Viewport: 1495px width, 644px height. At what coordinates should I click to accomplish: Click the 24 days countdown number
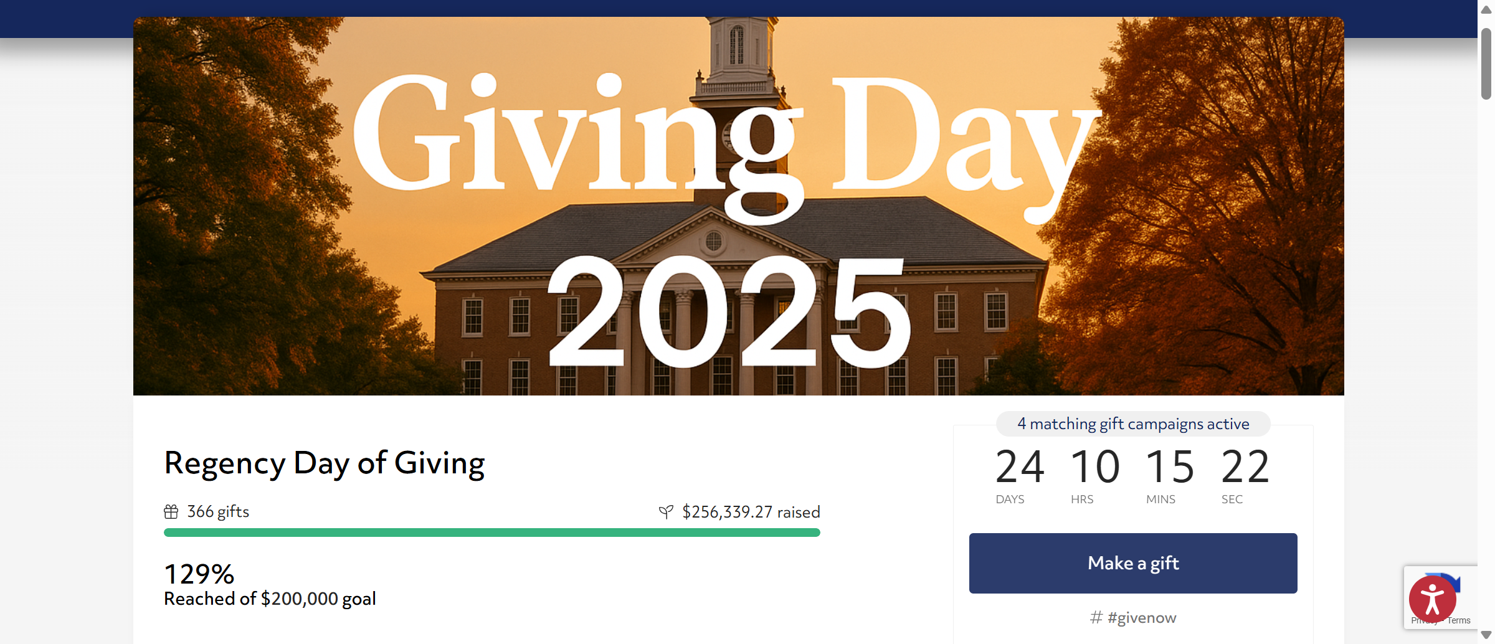pos(1020,466)
